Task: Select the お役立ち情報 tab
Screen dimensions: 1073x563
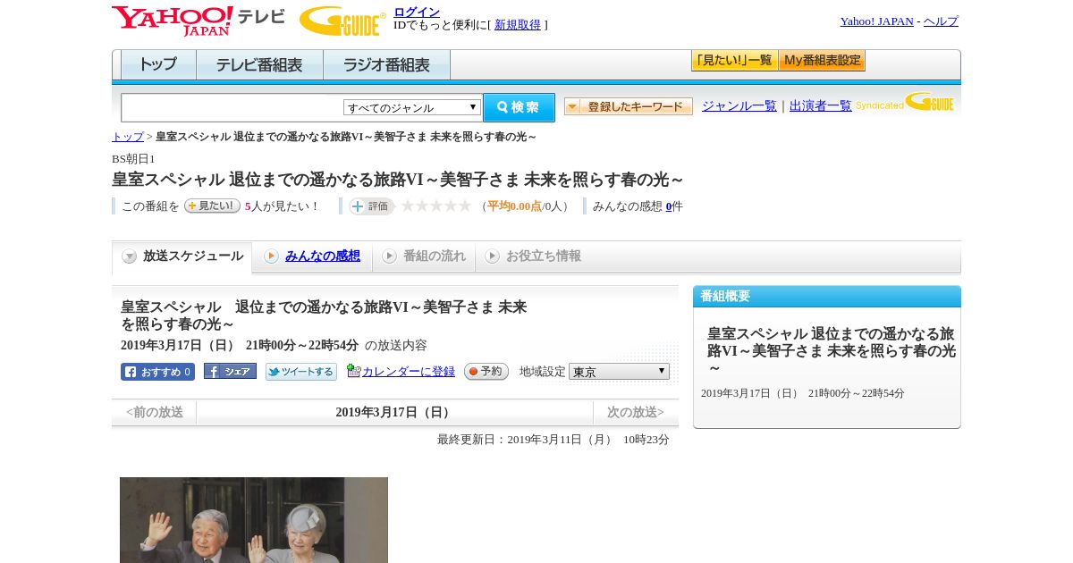Action: click(x=533, y=256)
